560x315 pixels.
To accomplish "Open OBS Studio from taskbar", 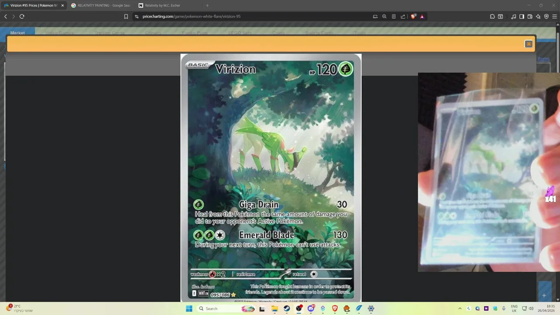I will [x=299, y=308].
